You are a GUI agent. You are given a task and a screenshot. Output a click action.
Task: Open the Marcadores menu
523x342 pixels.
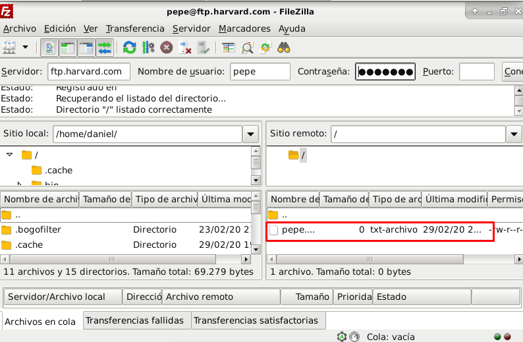coord(244,28)
